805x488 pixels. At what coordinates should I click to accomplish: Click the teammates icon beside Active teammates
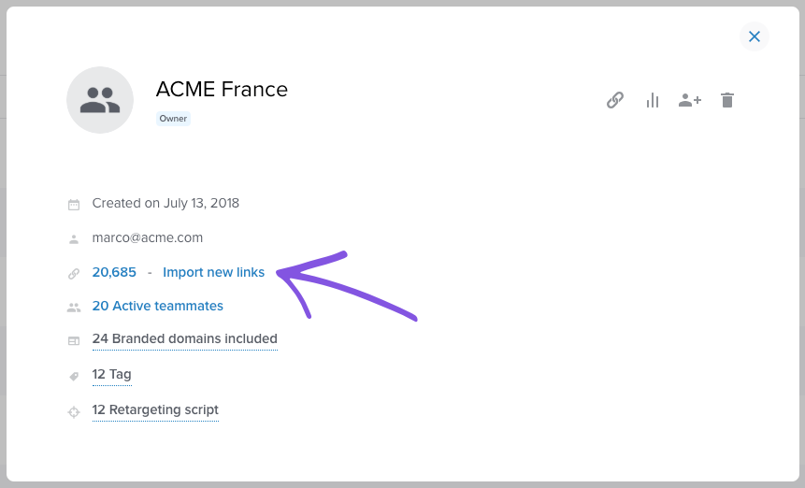[x=74, y=308]
